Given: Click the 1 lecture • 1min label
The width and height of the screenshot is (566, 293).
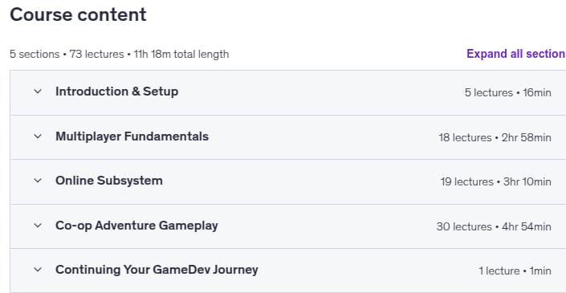Looking at the screenshot, I should (515, 271).
